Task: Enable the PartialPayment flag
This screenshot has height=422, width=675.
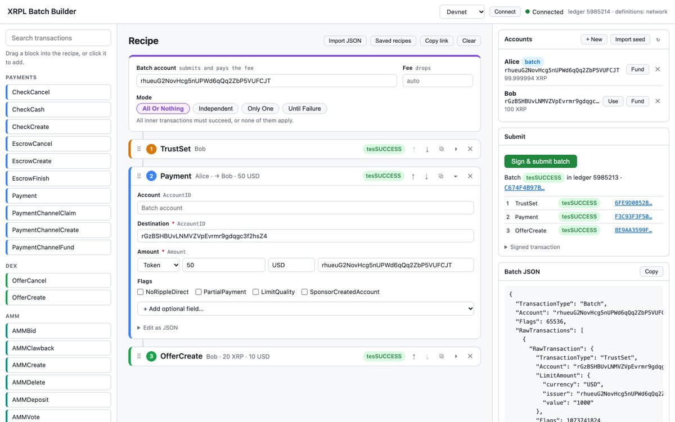Action: [199, 292]
